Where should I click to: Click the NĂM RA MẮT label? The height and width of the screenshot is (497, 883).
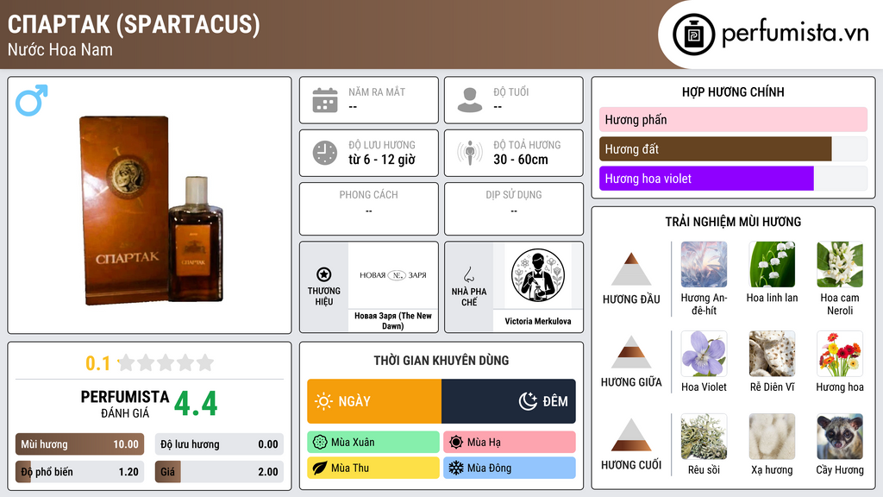377,91
